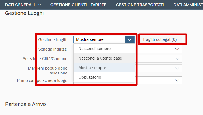Open the Primo campo scheda luogo dropdown arrow
Viewport: 203px width, 115px height.
pos(178,80)
